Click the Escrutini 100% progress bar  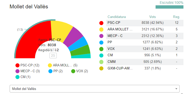[170, 7]
